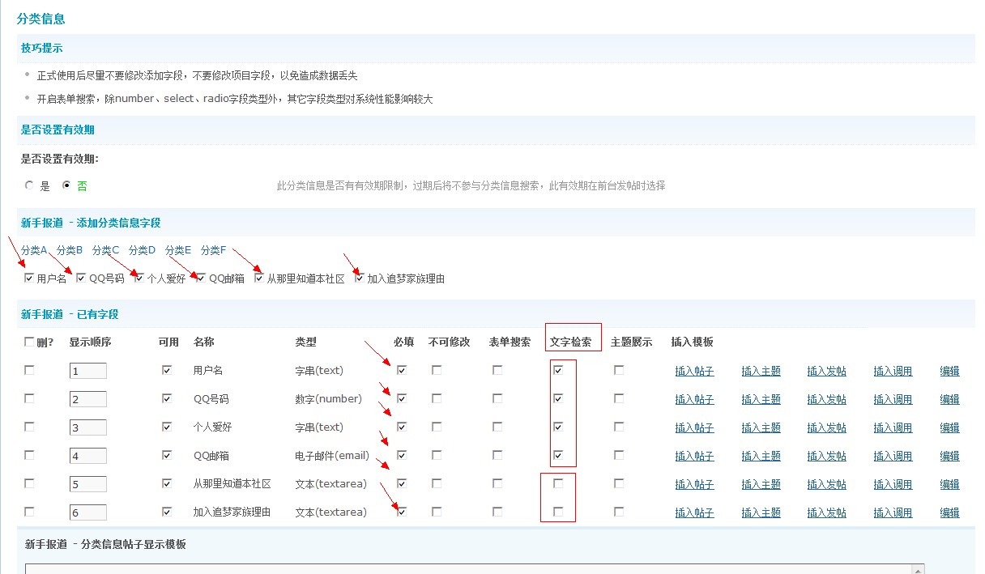This screenshot has height=574, width=985.
Task: Click 插入主题 link in 个人爱好 row
Action: tap(761, 428)
